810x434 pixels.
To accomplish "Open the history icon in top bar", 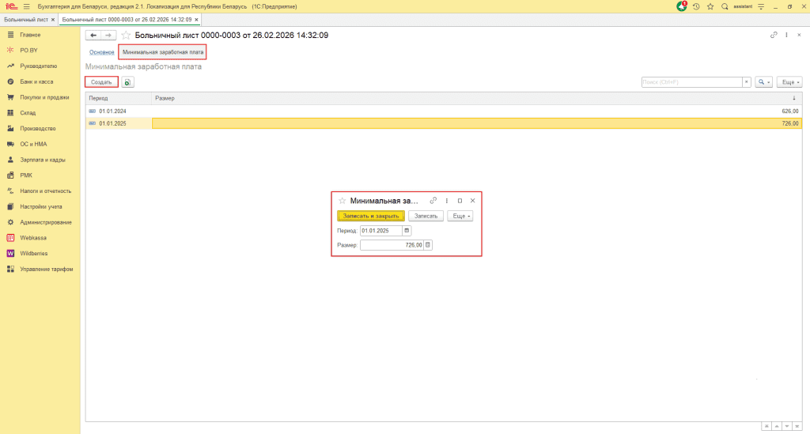I will tap(696, 6).
